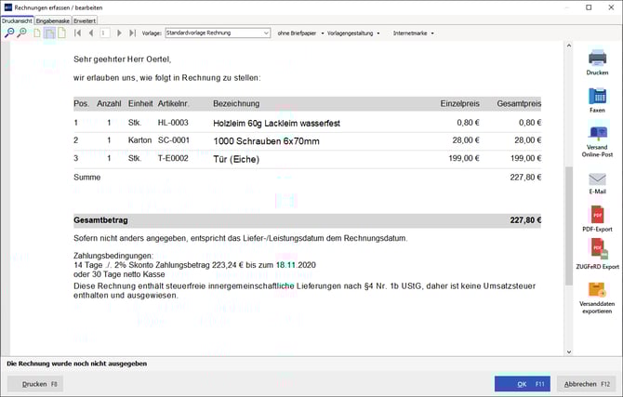
Task: Select the highlighted middle page view icon
Action: pyautogui.click(x=49, y=33)
